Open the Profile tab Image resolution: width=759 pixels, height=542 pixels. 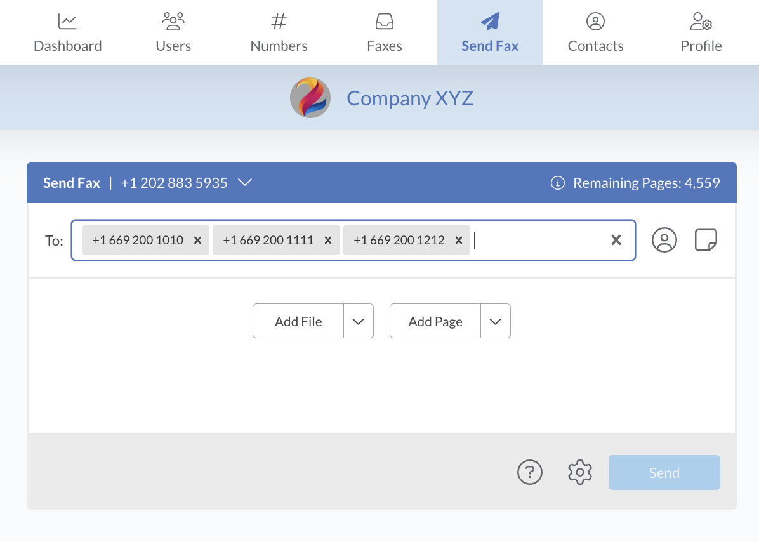pyautogui.click(x=701, y=32)
